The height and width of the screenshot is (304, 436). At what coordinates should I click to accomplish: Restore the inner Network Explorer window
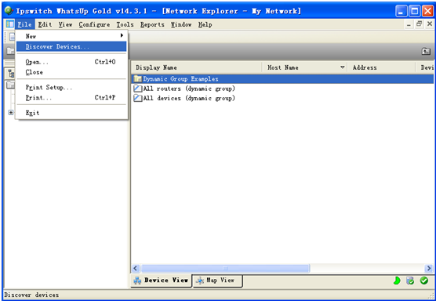pyautogui.click(x=419, y=24)
